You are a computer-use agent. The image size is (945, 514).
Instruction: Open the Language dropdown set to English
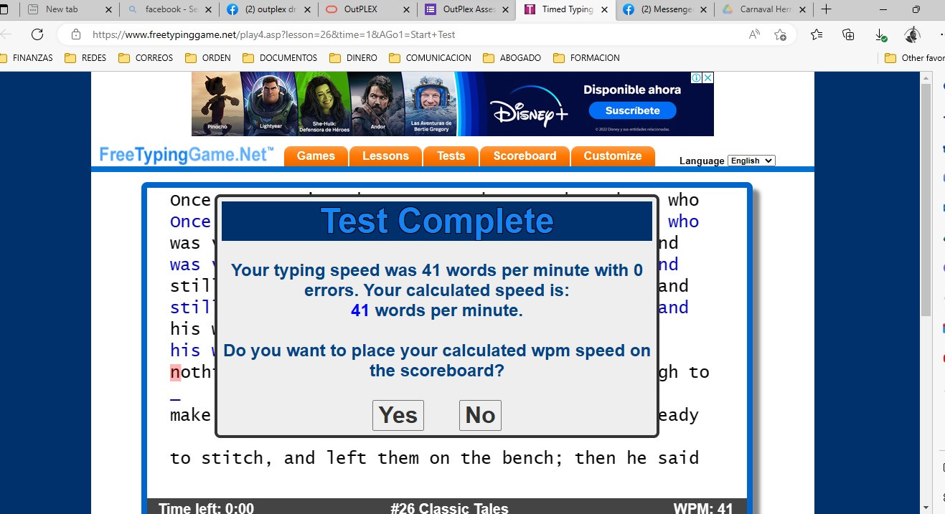coord(751,161)
